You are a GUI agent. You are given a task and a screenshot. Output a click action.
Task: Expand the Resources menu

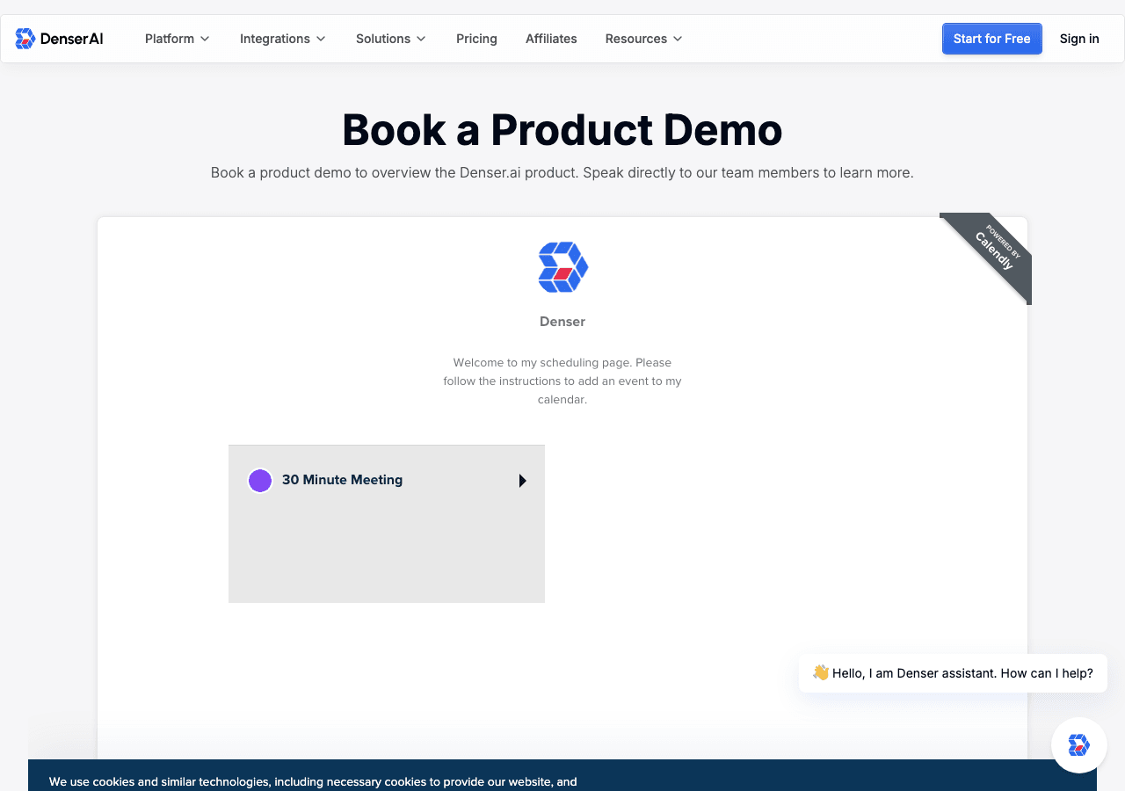point(644,39)
